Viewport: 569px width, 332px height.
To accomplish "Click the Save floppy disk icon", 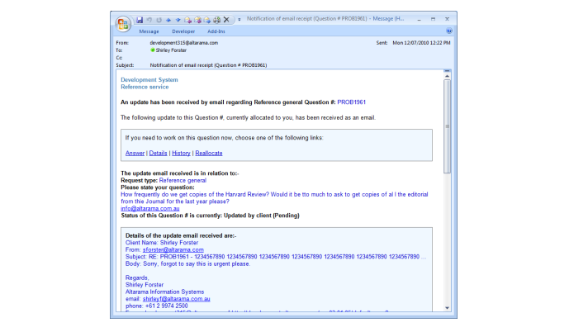I will pyautogui.click(x=140, y=20).
